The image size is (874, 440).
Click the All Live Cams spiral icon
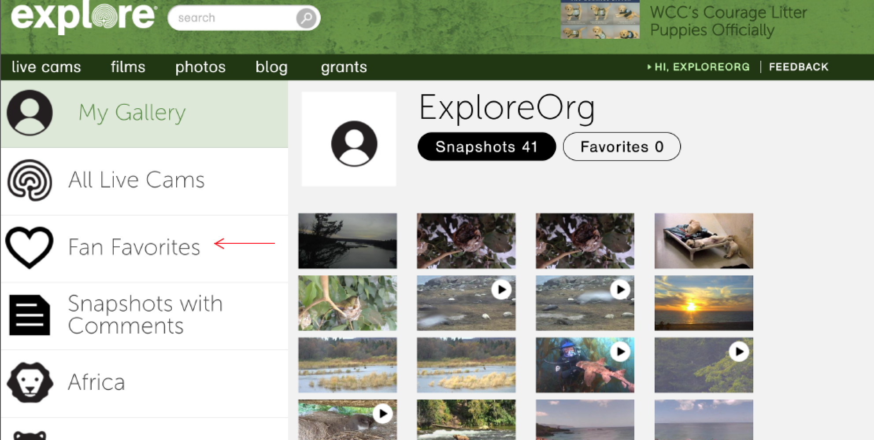click(29, 180)
